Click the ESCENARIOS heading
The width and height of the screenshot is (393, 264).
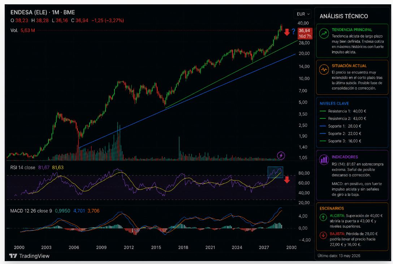[x=332, y=209]
